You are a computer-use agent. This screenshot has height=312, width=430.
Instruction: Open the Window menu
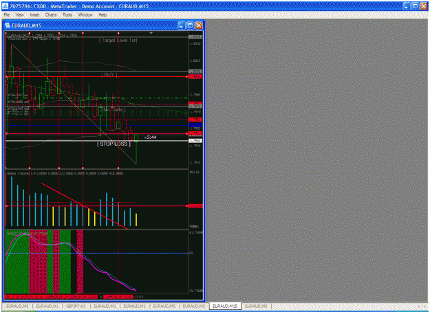click(x=85, y=15)
